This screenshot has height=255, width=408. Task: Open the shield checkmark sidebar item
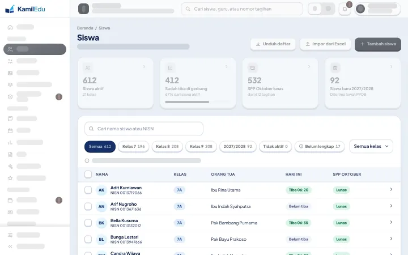10,97
